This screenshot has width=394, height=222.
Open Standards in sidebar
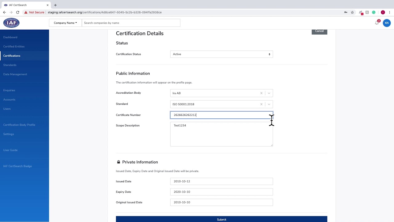pyautogui.click(x=10, y=65)
